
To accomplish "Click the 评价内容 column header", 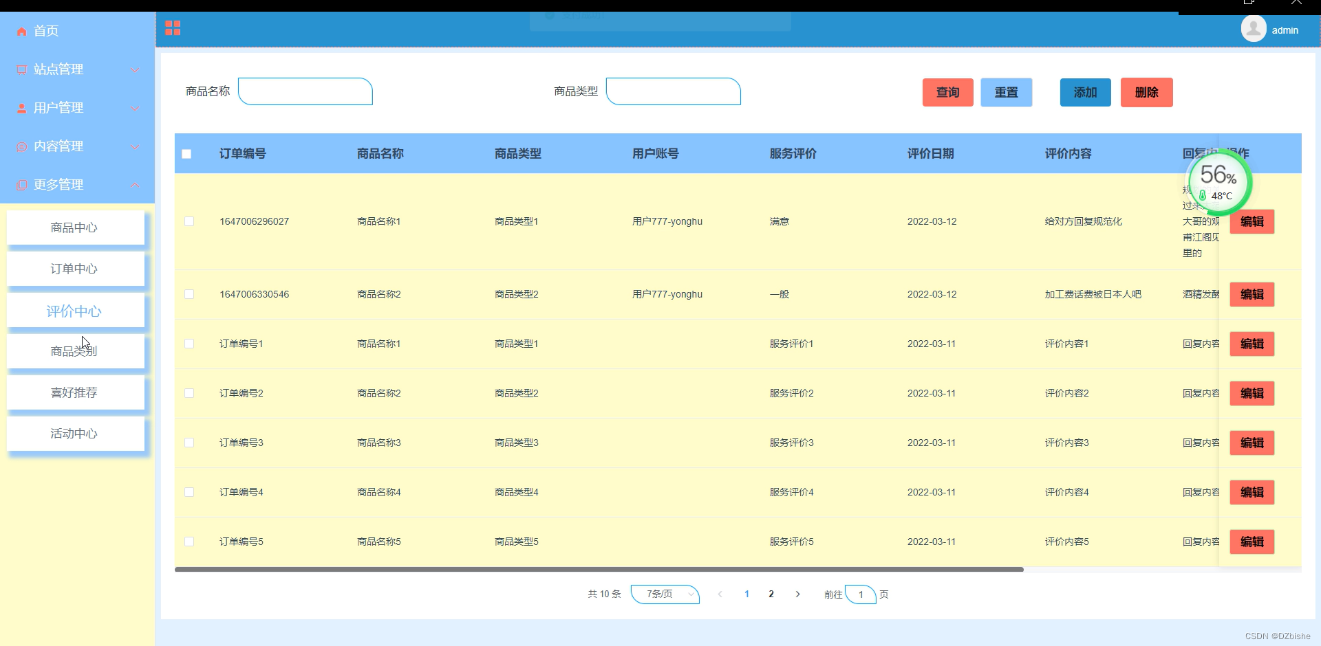I will click(1068, 154).
